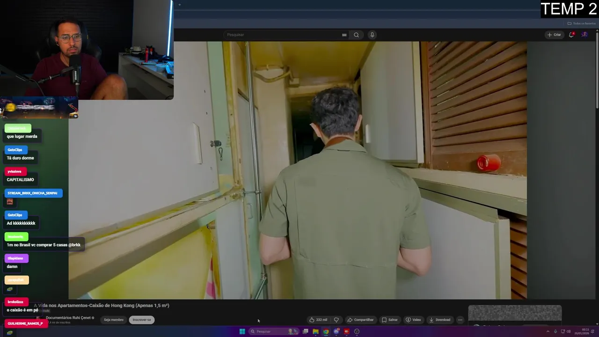Click chat message "Tá duro dorme"

coord(20,158)
